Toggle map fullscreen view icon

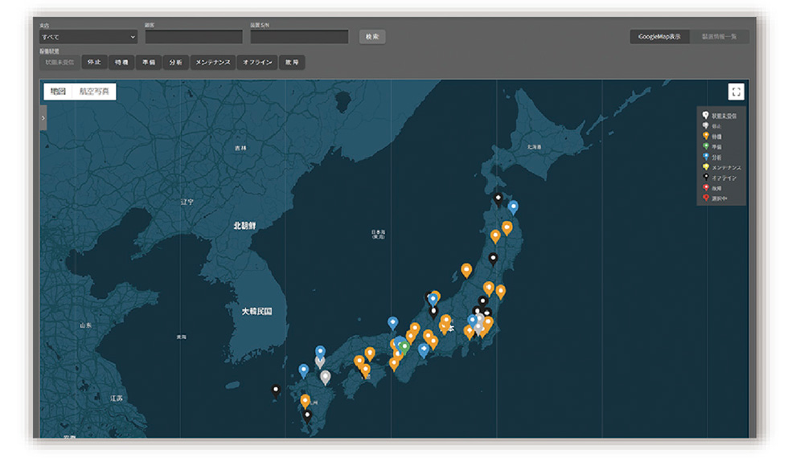click(736, 92)
